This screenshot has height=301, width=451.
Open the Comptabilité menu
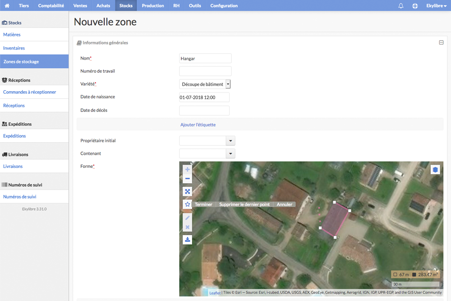pyautogui.click(x=51, y=5)
